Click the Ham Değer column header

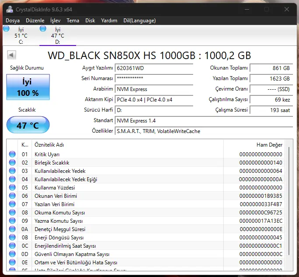click(254, 145)
